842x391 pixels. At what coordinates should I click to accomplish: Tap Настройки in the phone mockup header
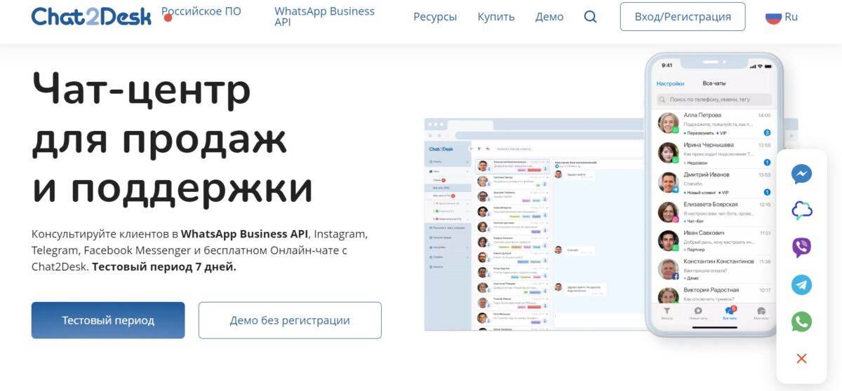pos(670,83)
